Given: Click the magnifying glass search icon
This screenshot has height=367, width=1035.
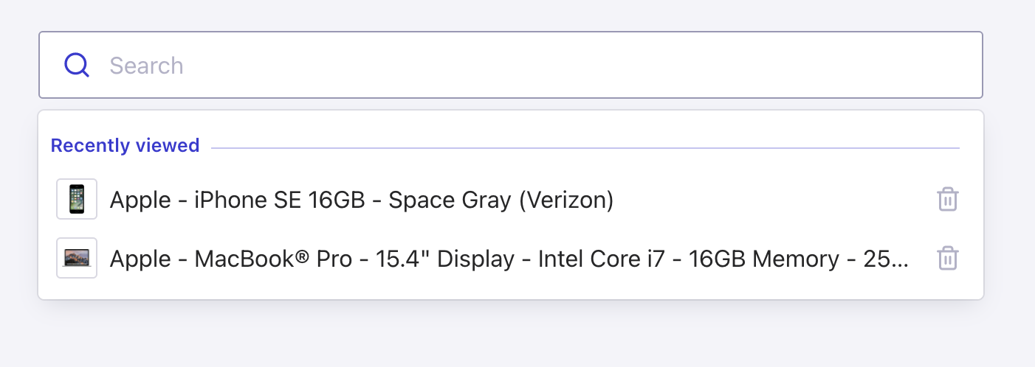Looking at the screenshot, I should [x=77, y=66].
